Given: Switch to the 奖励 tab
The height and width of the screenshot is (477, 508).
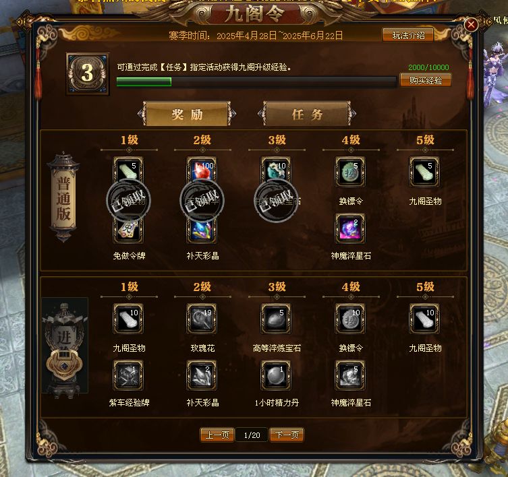Looking at the screenshot, I should (187, 114).
